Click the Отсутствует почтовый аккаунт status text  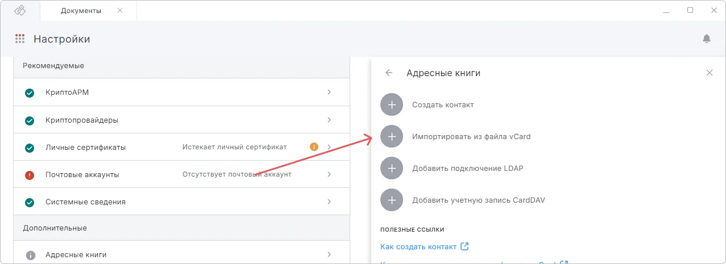click(237, 174)
